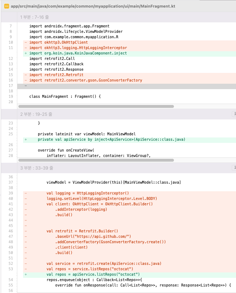Select removed 'val service = retrofit.create' line

pos(104,264)
